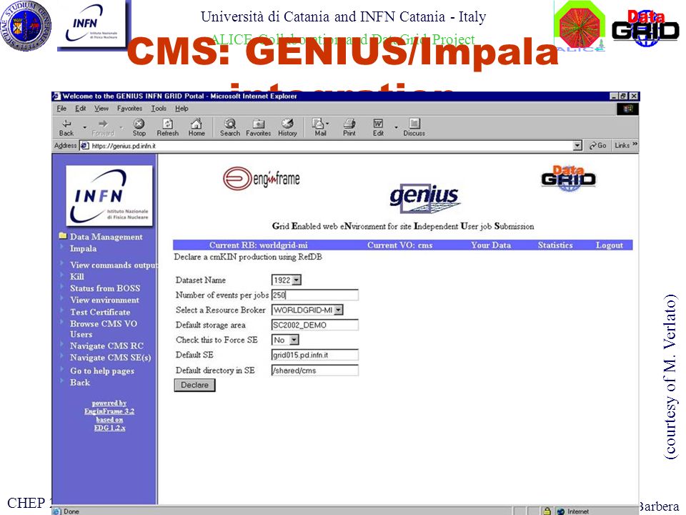The width and height of the screenshot is (686, 515).
Task: Click the Mail toolbar icon
Action: [319, 127]
